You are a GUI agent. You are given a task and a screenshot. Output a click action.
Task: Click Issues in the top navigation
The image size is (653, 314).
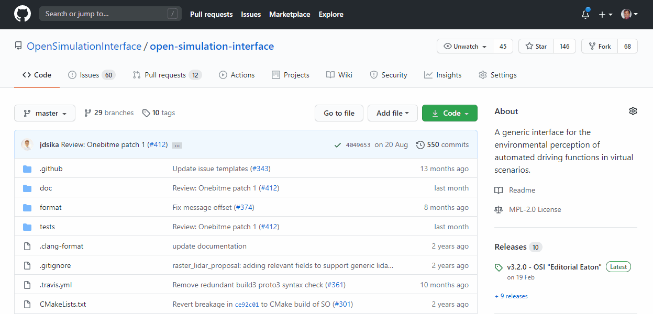pos(251,14)
